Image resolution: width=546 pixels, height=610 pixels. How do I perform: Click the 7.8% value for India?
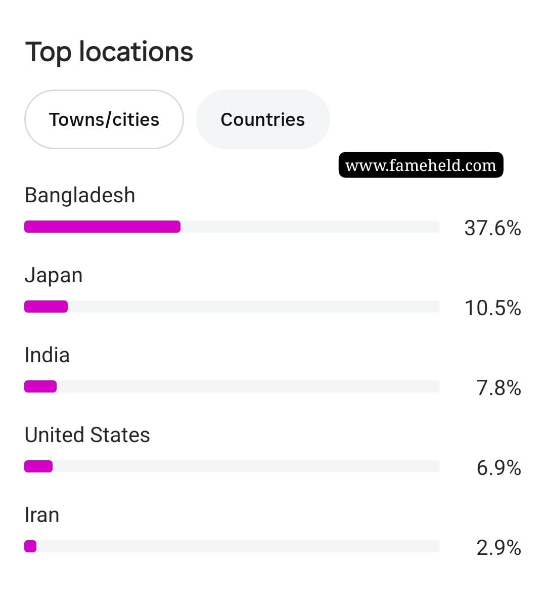(498, 388)
